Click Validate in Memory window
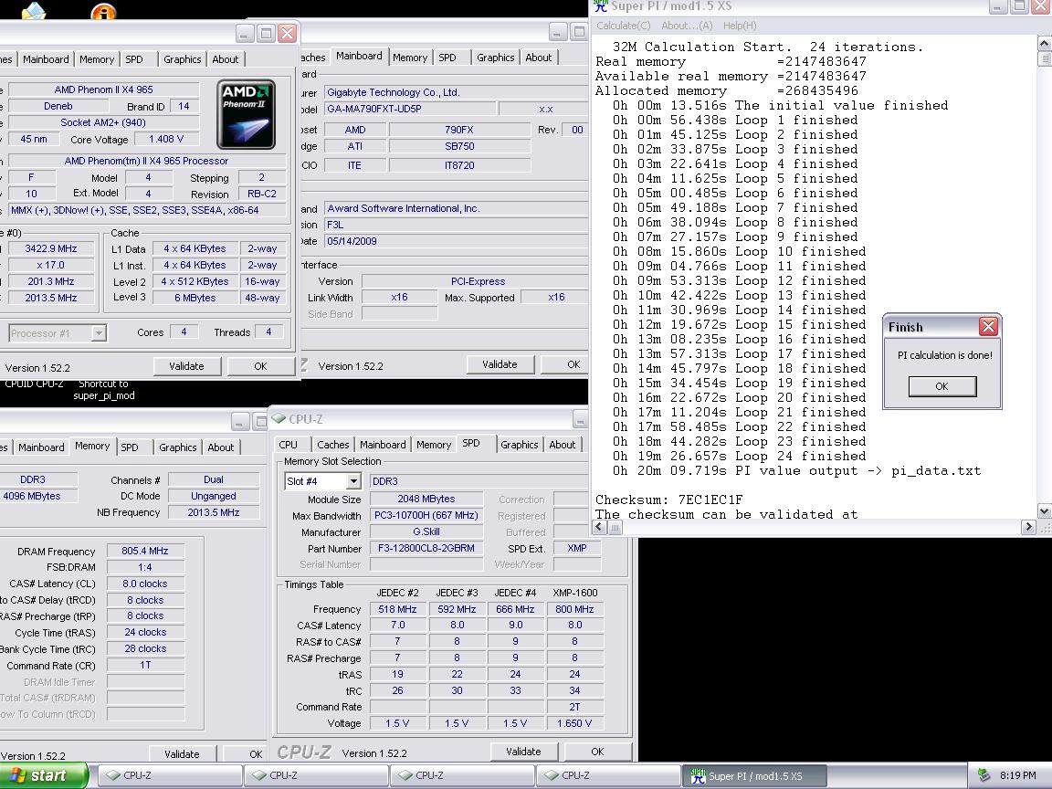Image resolution: width=1052 pixels, height=789 pixels. [182, 754]
